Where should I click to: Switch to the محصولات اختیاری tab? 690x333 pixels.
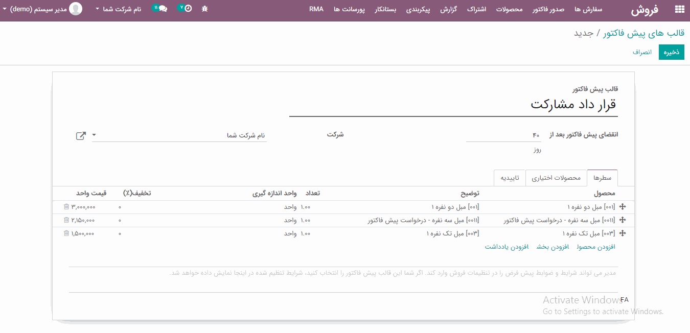click(556, 178)
